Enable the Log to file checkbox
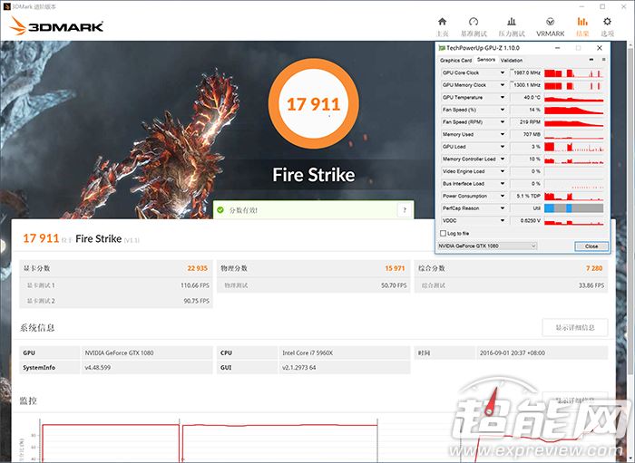635x463 pixels. coord(443,234)
